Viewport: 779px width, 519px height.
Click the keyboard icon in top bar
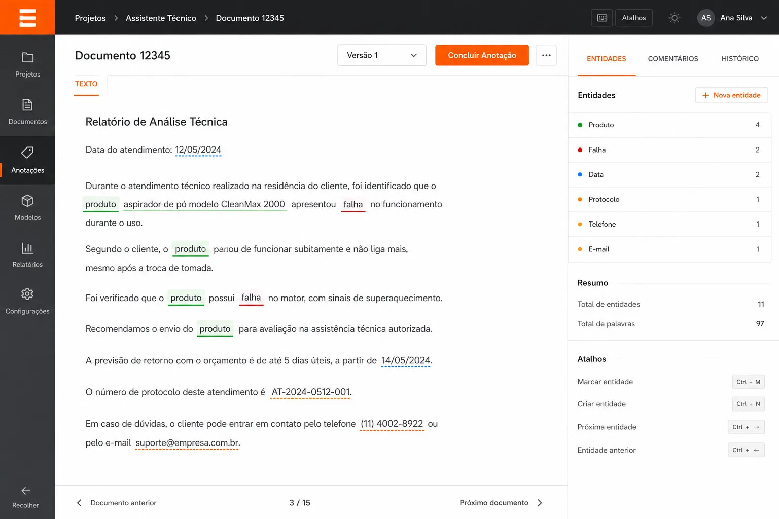602,18
